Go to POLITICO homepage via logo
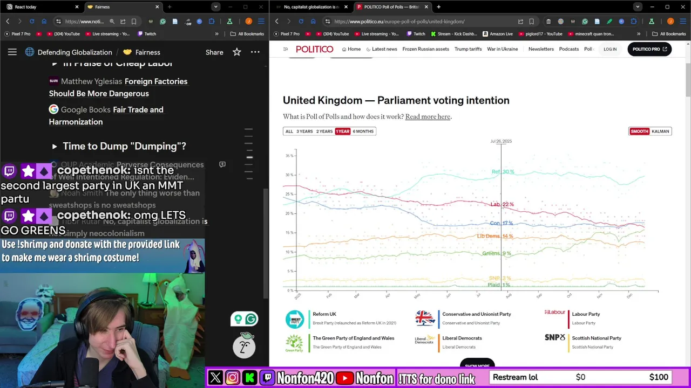 (315, 49)
